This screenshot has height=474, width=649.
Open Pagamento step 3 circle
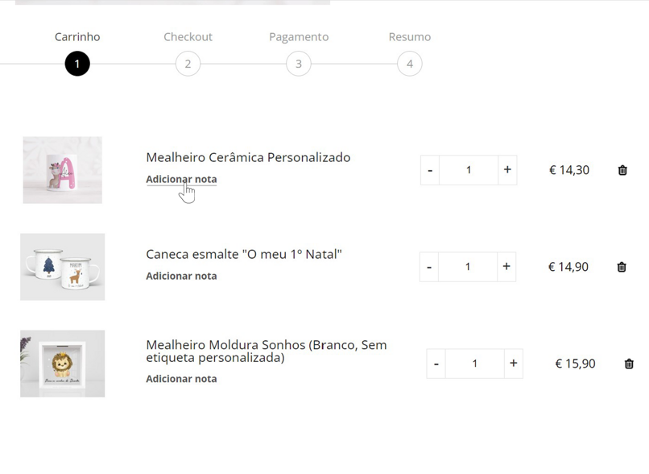tap(299, 64)
